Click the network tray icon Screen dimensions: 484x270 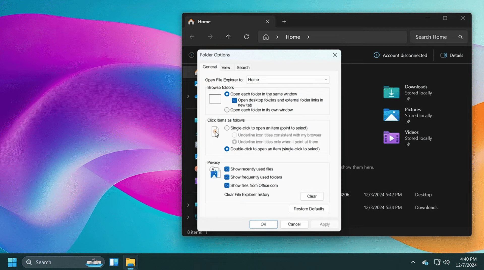437,262
